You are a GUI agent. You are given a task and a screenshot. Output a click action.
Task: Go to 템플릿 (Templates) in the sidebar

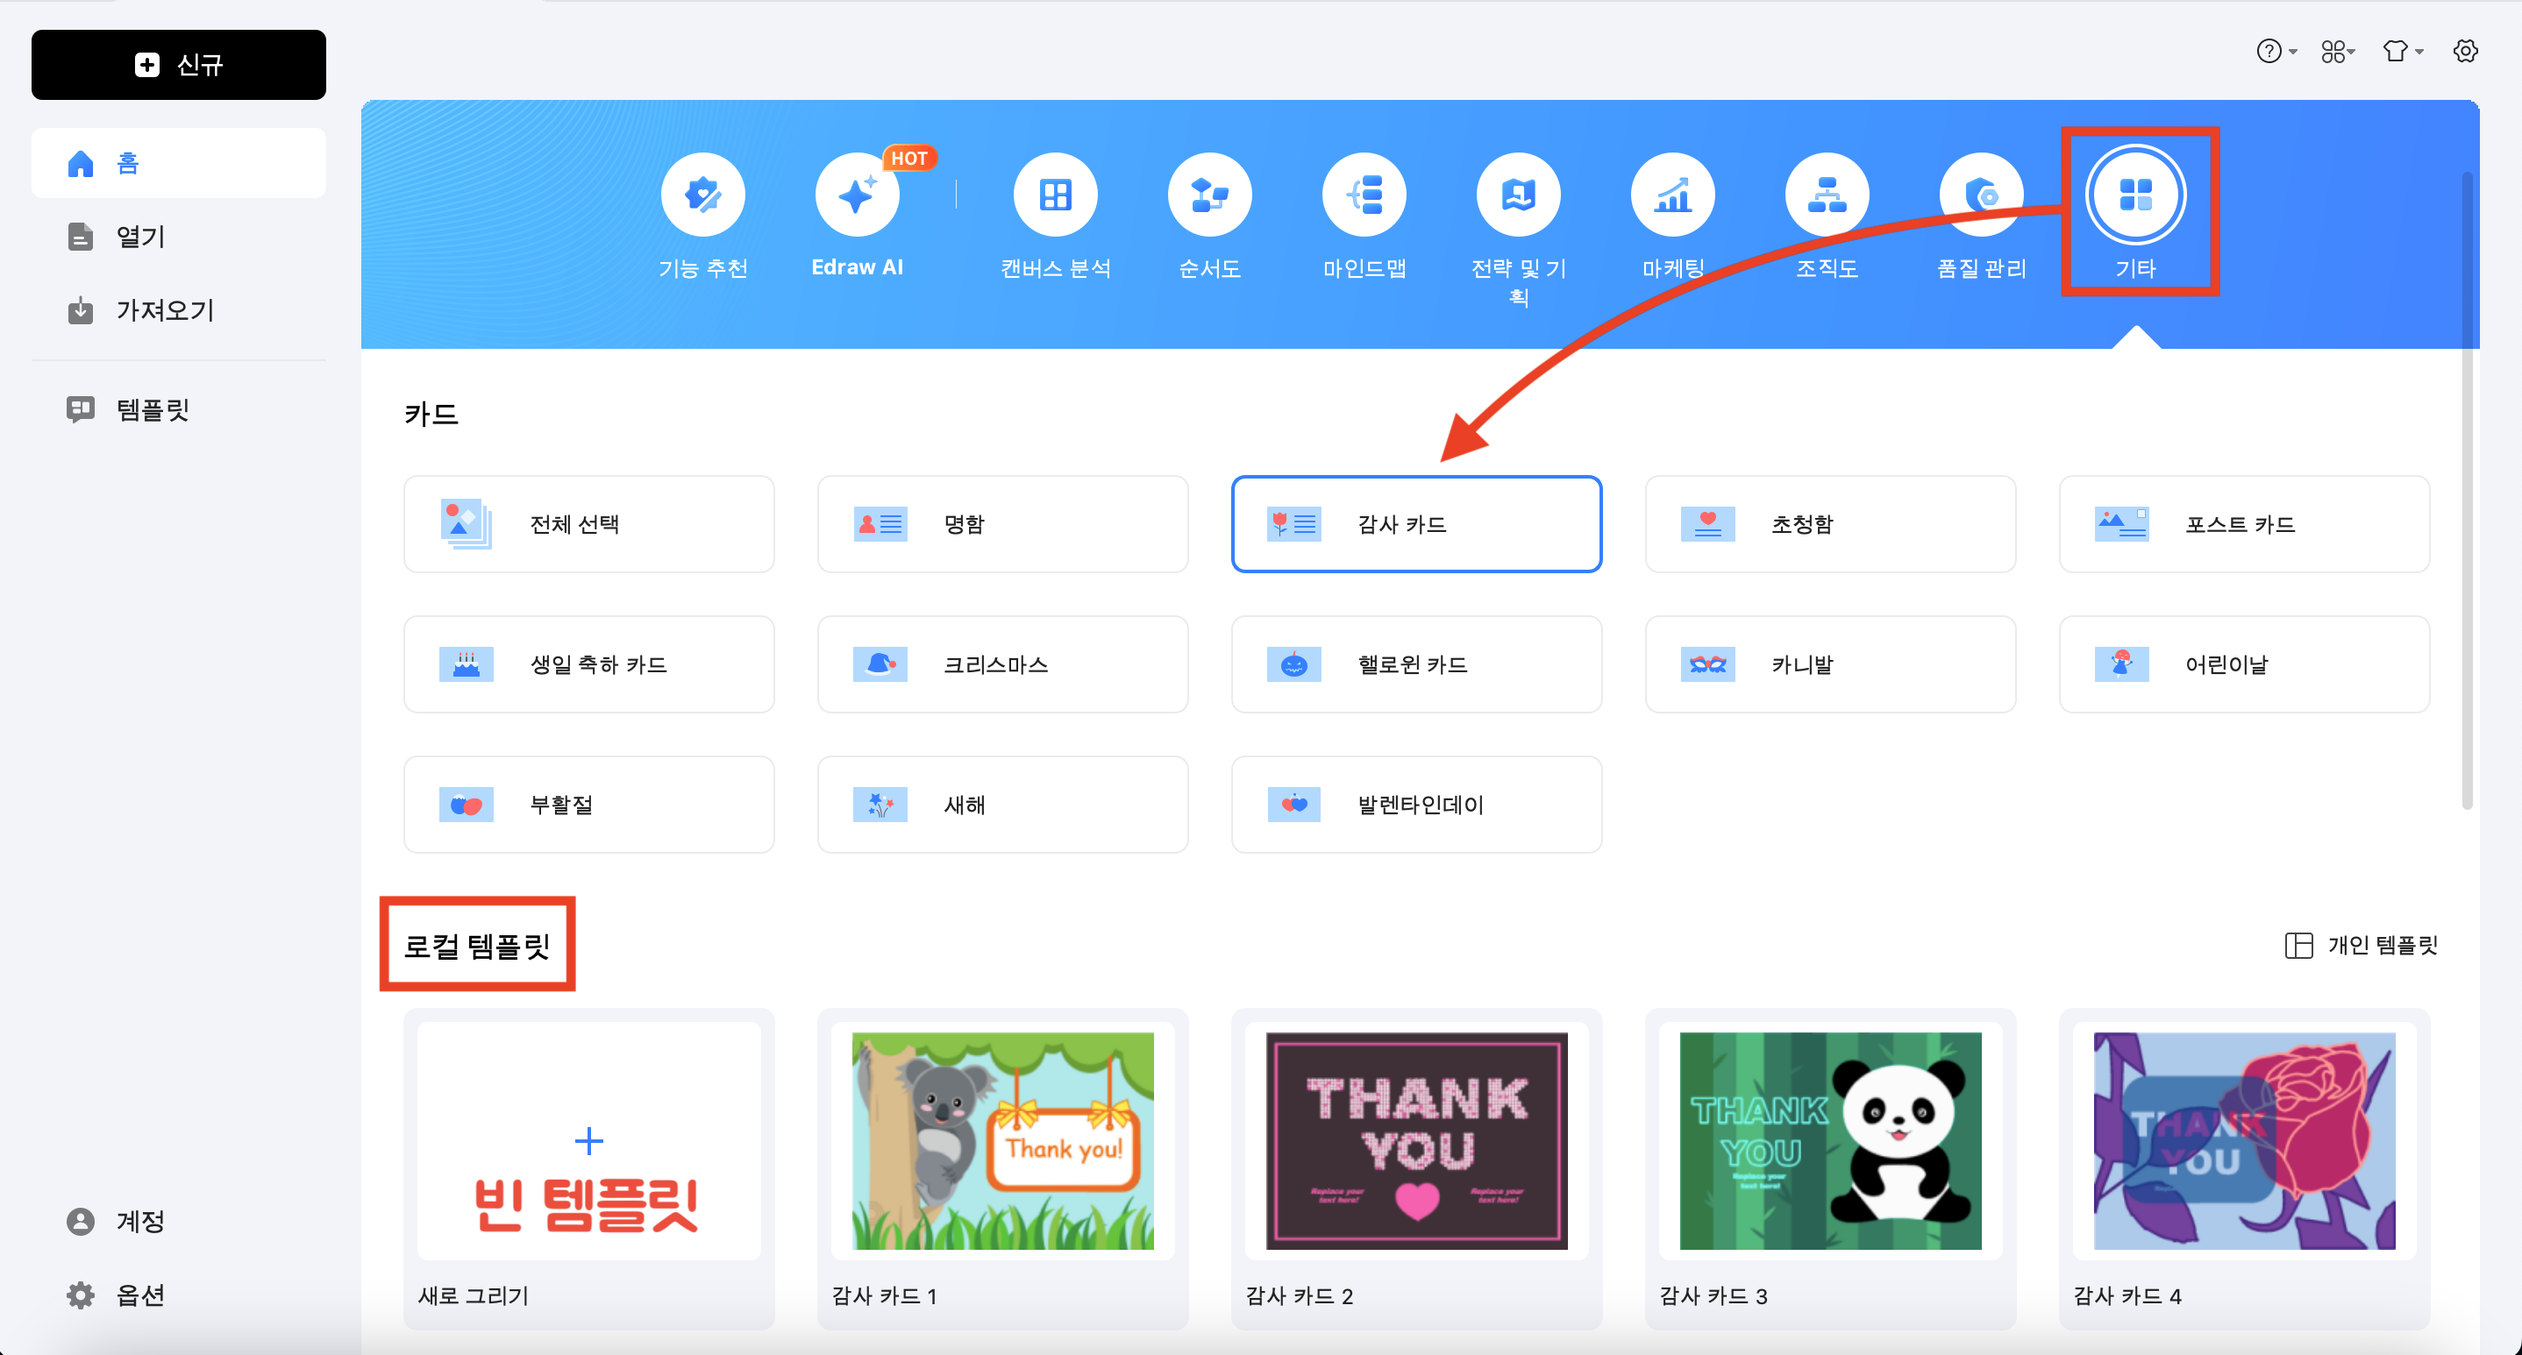coord(178,409)
